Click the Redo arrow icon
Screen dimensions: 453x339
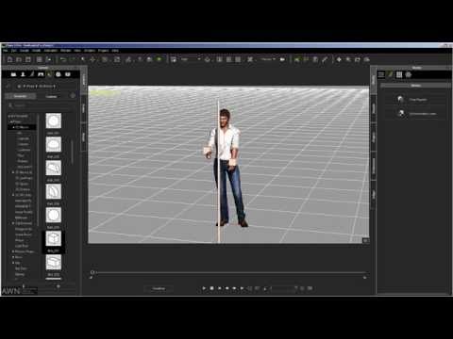pyautogui.click(x=73, y=59)
